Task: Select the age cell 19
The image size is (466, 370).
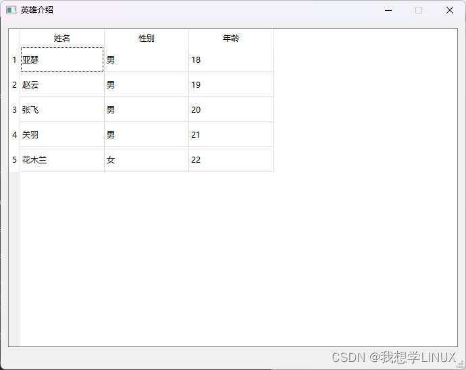Action: tap(231, 84)
